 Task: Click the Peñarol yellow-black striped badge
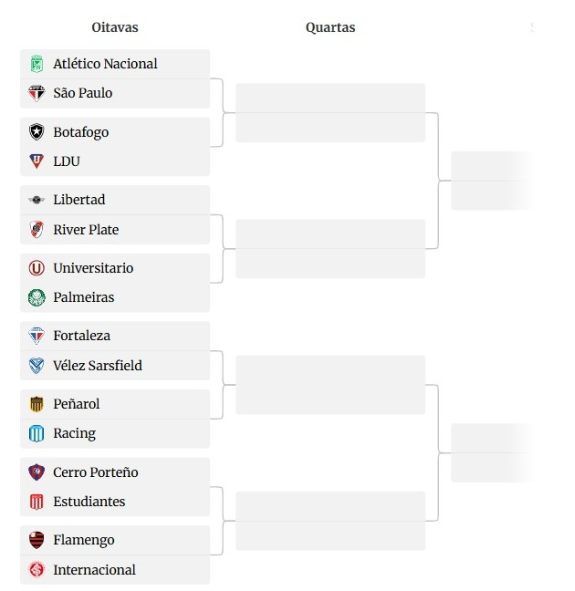[37, 404]
